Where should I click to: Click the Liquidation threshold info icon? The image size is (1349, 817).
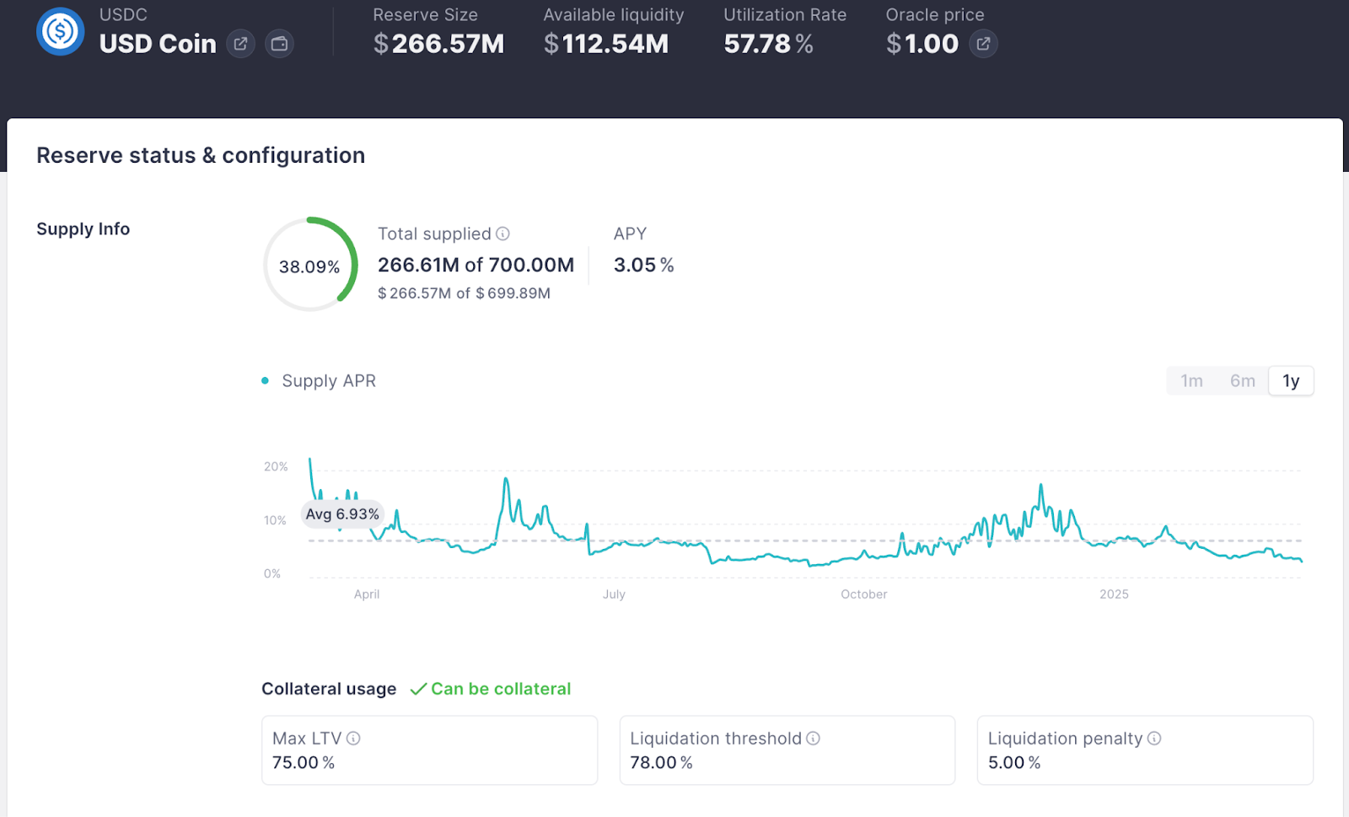pyautogui.click(x=813, y=739)
